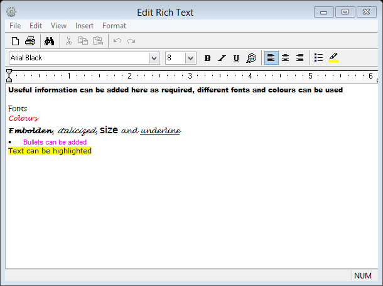Click the Cut scissors icon

coord(68,41)
